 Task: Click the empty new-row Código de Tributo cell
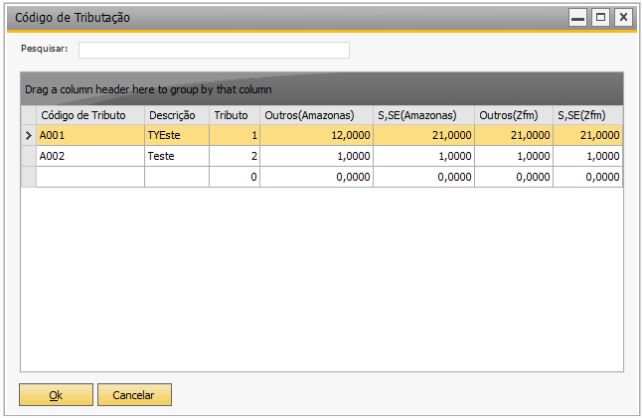(90, 177)
